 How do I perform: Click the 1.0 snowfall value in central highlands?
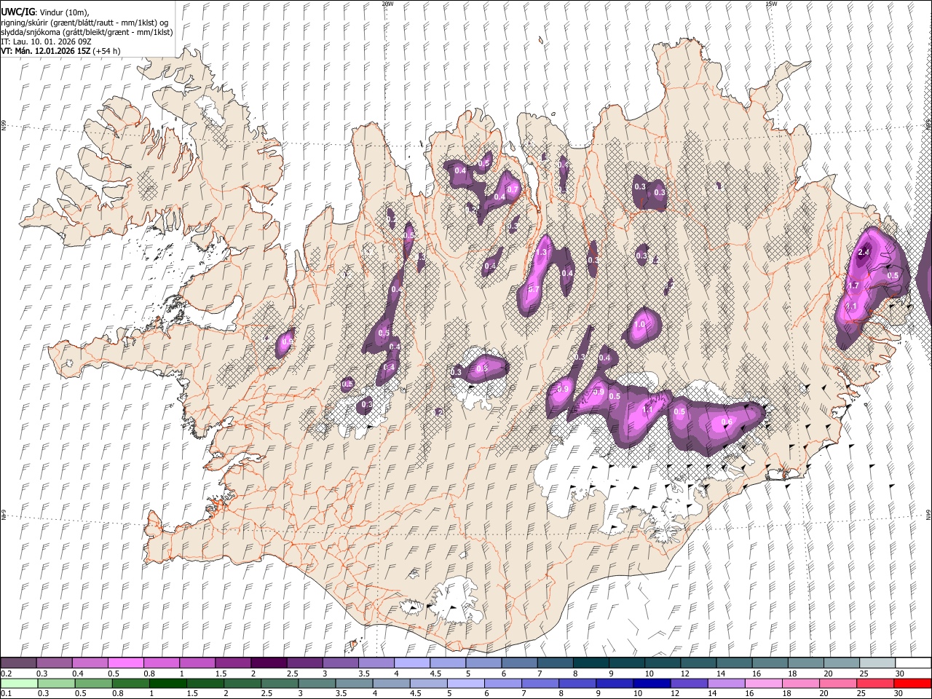(x=641, y=325)
